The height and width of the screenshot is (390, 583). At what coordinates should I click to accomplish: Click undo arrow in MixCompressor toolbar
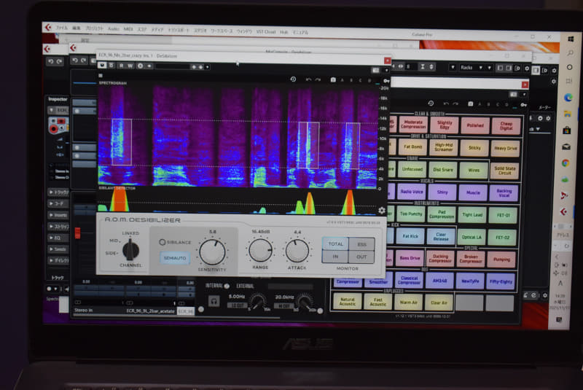446,104
